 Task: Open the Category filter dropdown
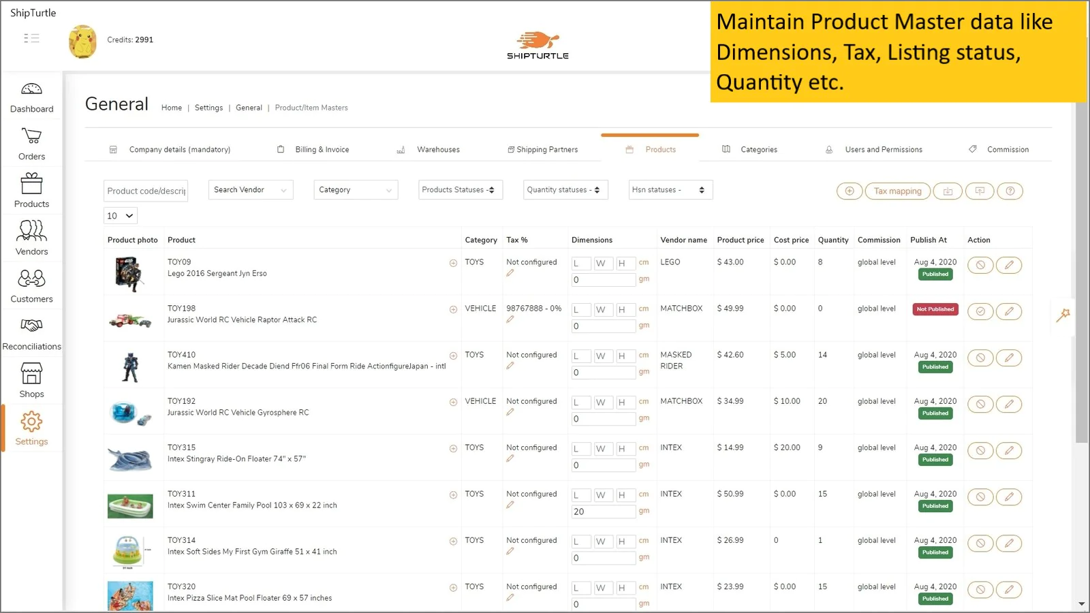[x=356, y=190]
